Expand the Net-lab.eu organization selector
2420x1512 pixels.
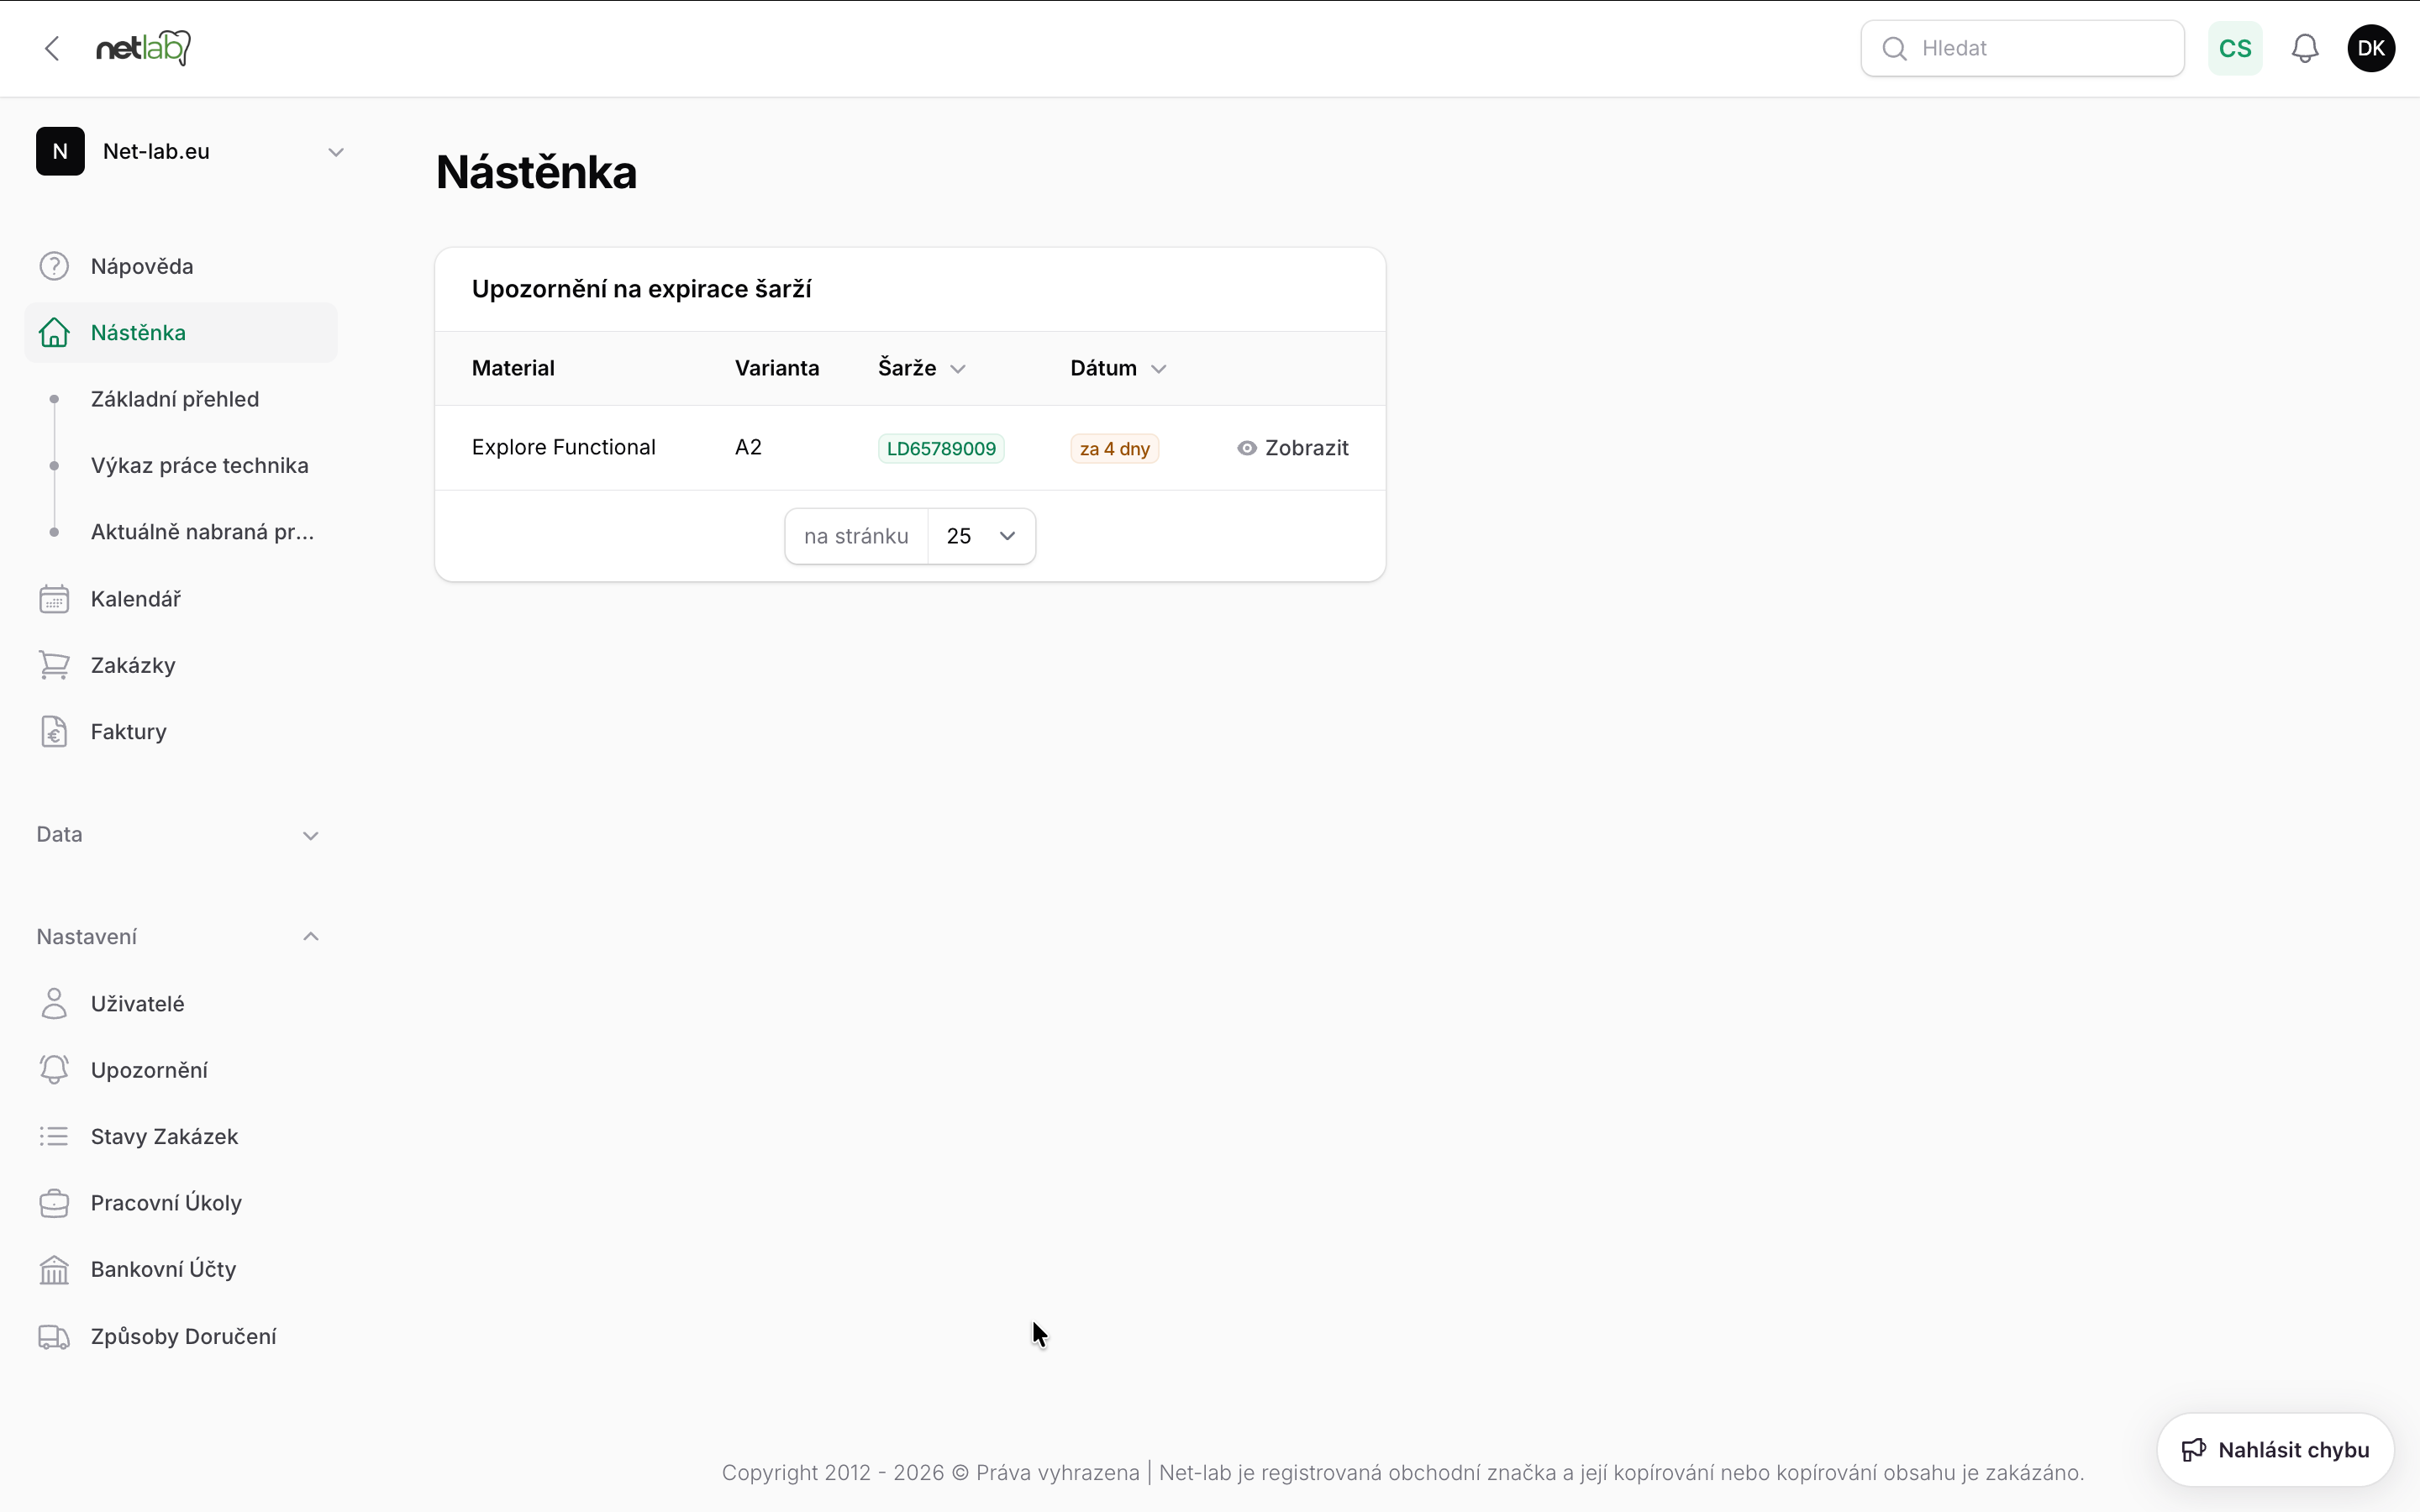(x=190, y=151)
